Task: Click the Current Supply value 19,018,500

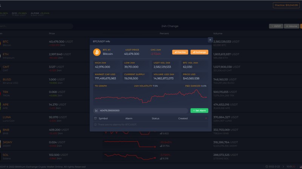Action: tap(131, 78)
